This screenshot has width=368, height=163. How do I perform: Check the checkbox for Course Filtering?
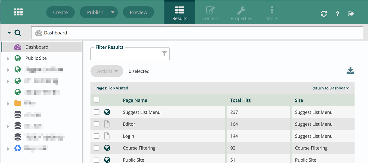point(97,148)
